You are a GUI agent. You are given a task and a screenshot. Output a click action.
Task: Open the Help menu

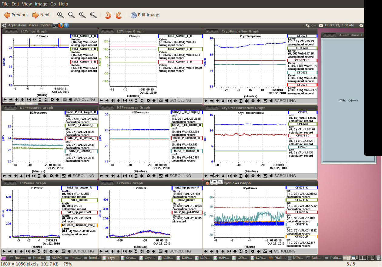point(63,4)
